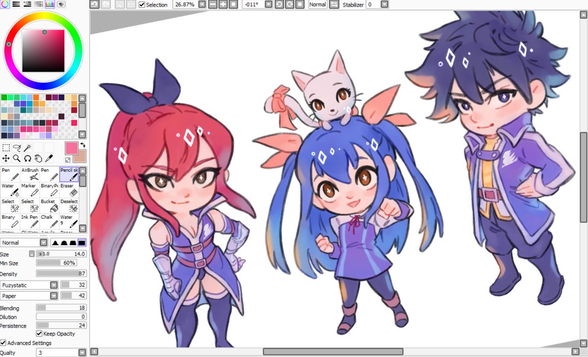
Task: Choose the Eraser tool
Action: tap(69, 190)
